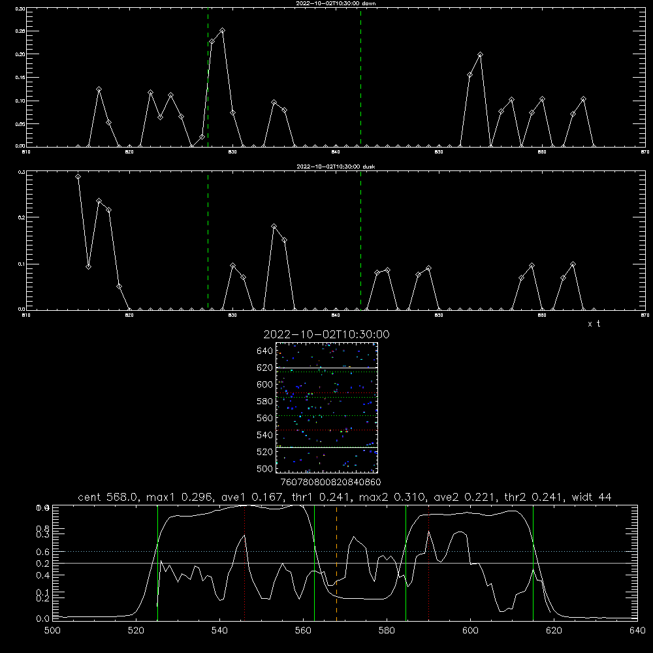653x653 pixels.
Task: Click the '560' y-axis label of the scatter image
Action: point(265,418)
